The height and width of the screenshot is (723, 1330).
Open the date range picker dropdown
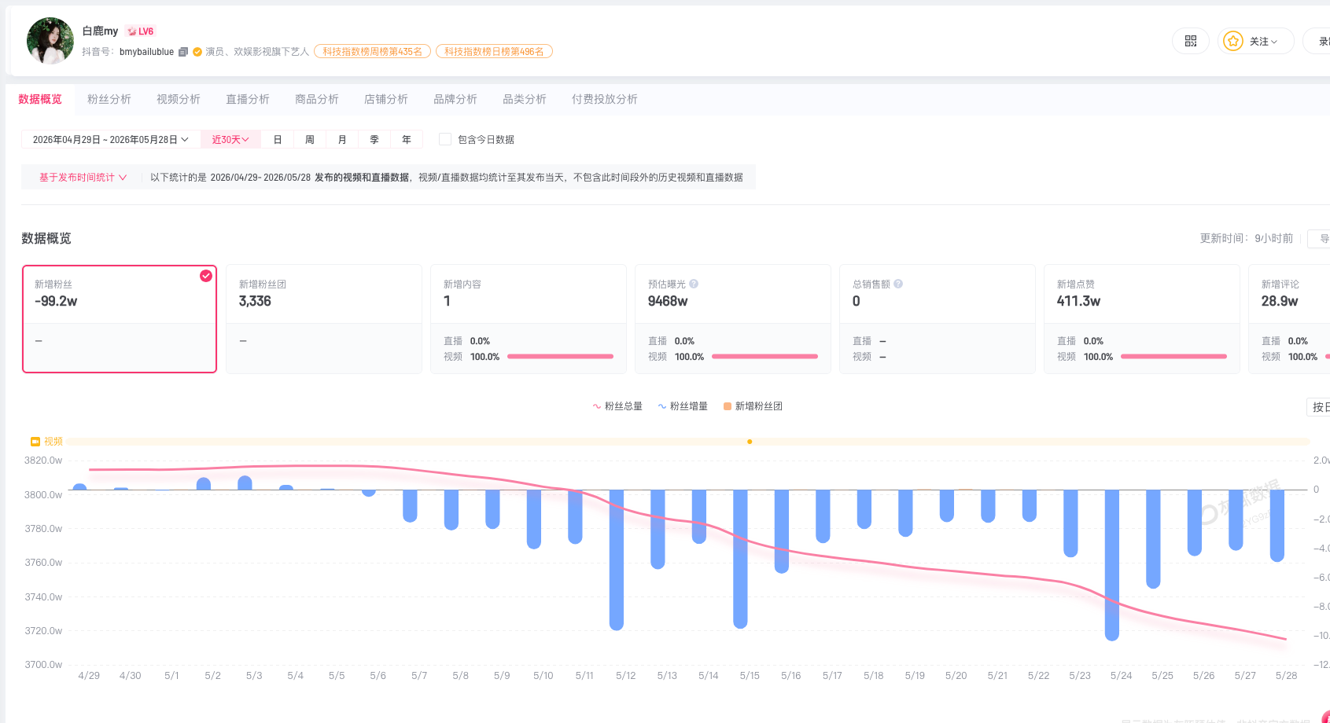pos(111,139)
